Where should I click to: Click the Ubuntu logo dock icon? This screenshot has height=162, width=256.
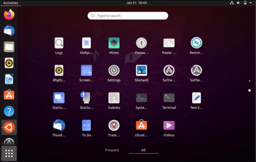pos(9,127)
